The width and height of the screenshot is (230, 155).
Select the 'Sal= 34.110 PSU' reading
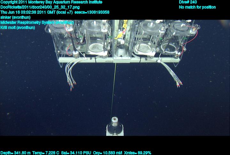click(76, 153)
